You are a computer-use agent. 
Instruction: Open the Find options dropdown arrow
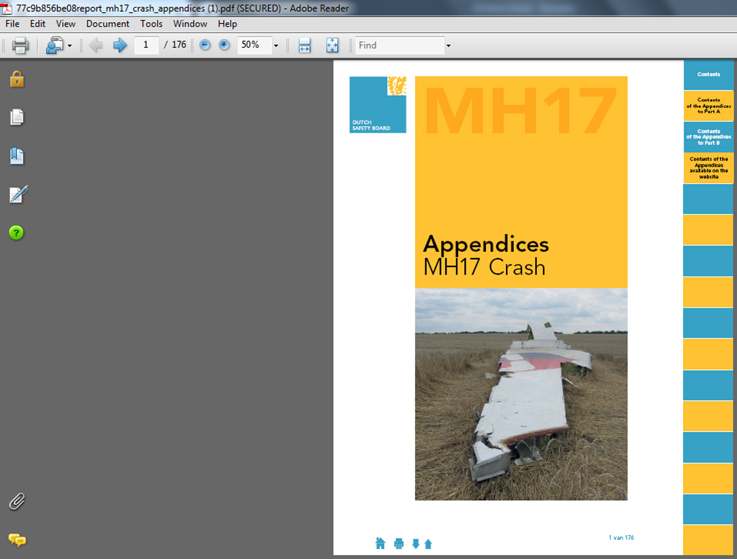click(448, 45)
